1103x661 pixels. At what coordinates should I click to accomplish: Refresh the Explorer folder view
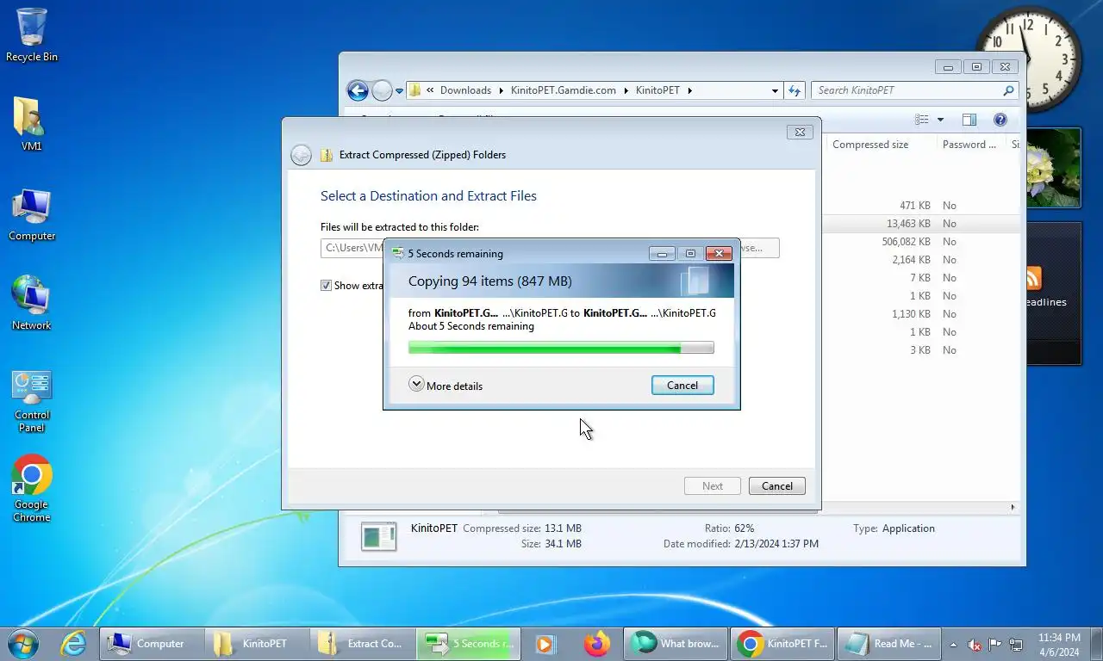[x=795, y=90]
